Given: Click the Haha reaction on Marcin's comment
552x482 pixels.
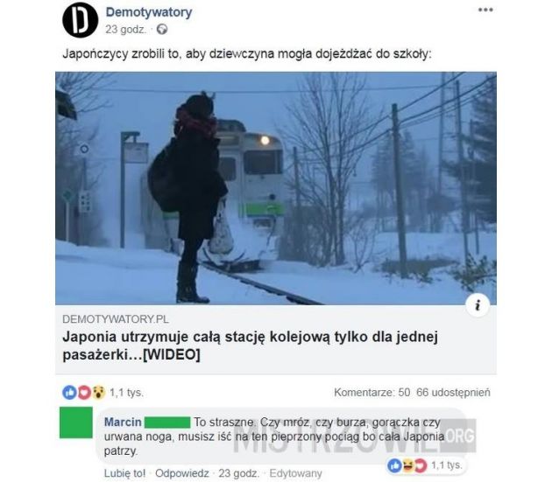Looking at the screenshot, I should [407, 466].
